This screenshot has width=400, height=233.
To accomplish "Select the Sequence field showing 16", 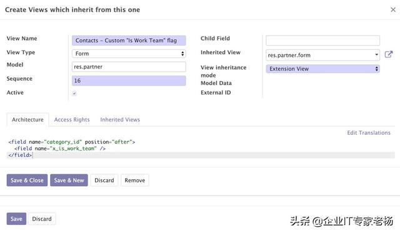I will click(129, 81).
